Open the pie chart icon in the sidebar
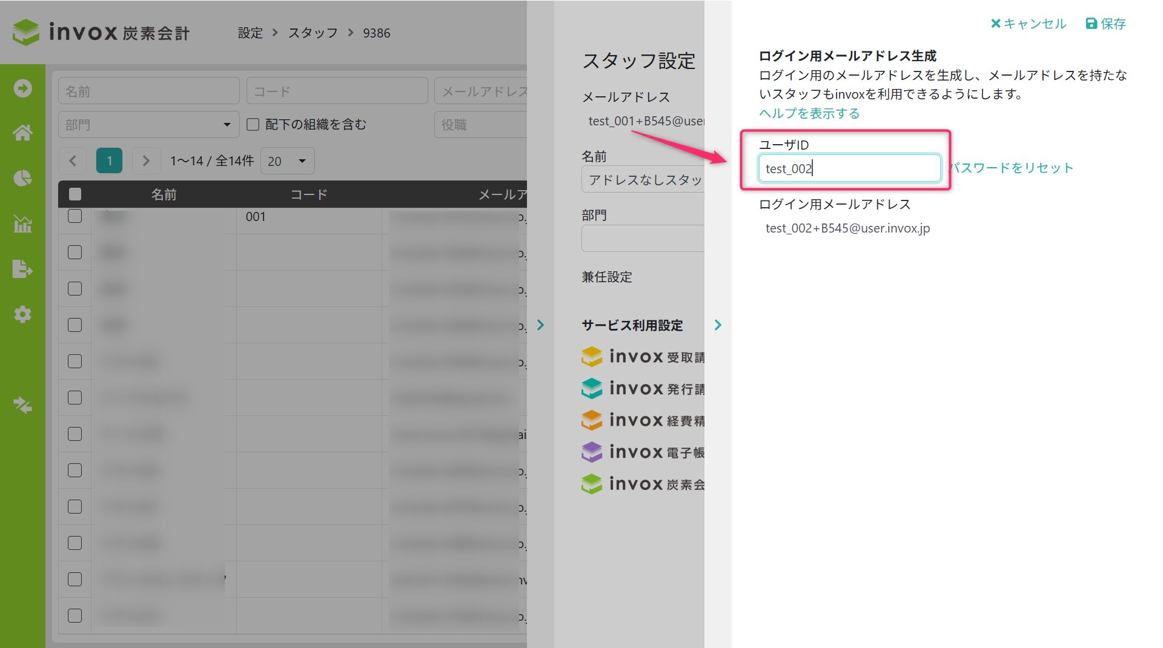1163x648 pixels. (x=23, y=178)
